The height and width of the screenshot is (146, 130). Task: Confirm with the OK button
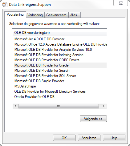tap(64, 138)
